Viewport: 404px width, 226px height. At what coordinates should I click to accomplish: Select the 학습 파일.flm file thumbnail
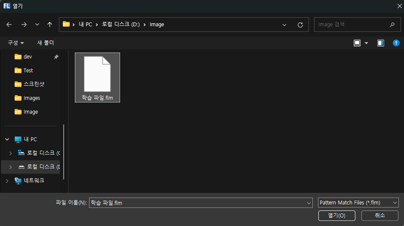point(97,77)
